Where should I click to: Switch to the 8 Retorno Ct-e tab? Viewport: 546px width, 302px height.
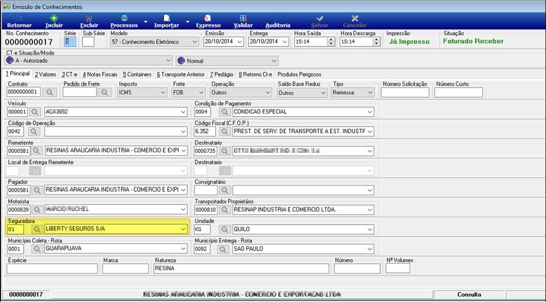(x=255, y=75)
